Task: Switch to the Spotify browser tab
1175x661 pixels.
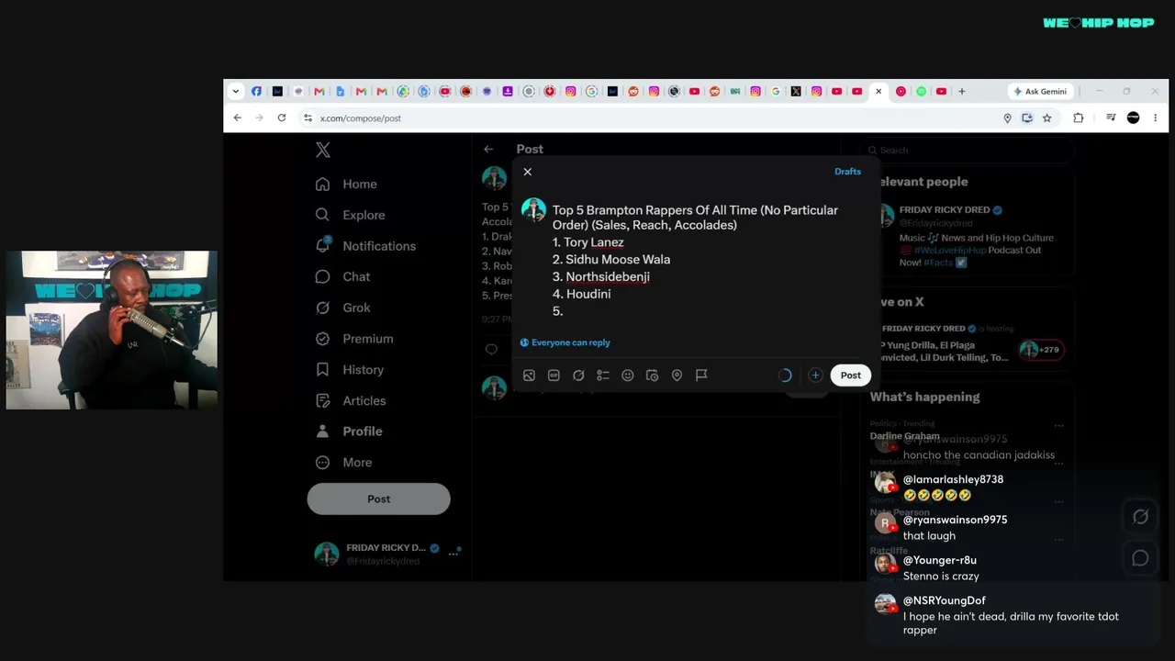Action: point(921,91)
